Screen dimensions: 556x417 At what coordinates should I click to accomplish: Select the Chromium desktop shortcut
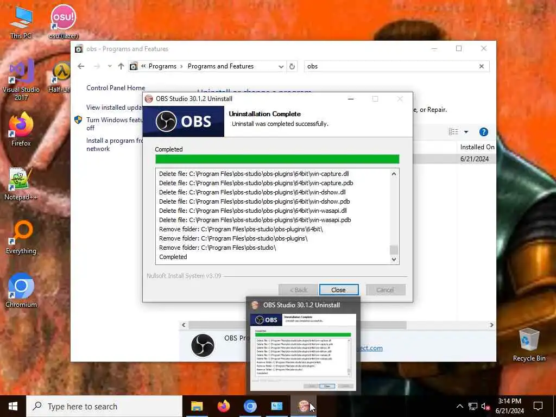(x=21, y=291)
